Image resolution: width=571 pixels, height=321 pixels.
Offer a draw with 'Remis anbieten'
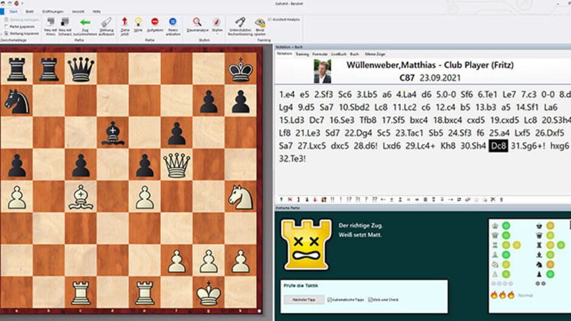point(173,24)
